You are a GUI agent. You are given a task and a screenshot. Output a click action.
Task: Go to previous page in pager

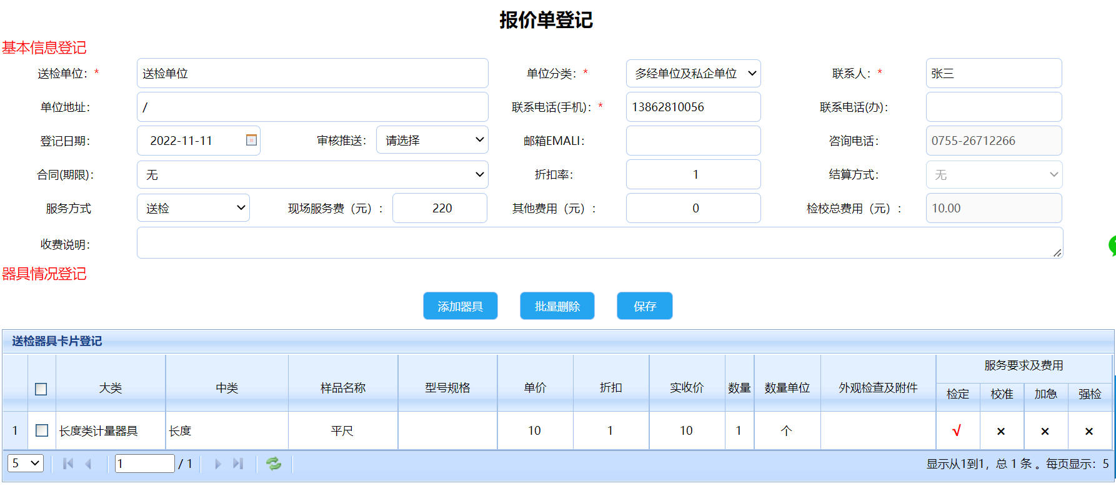pos(88,464)
